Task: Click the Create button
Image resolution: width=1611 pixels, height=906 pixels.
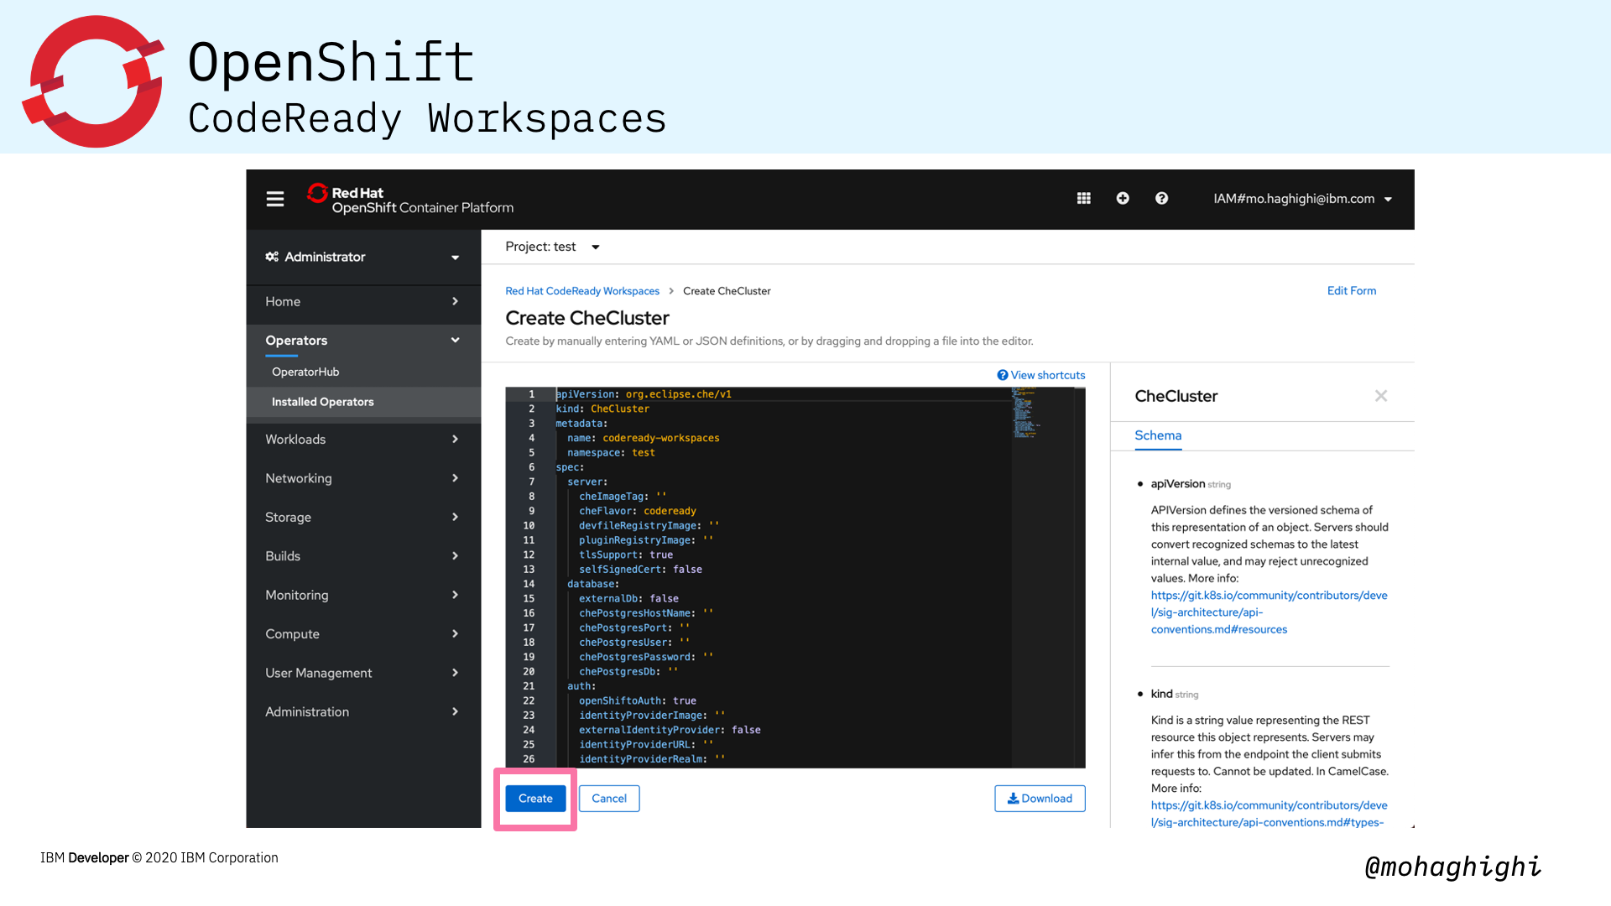Action: 535,799
